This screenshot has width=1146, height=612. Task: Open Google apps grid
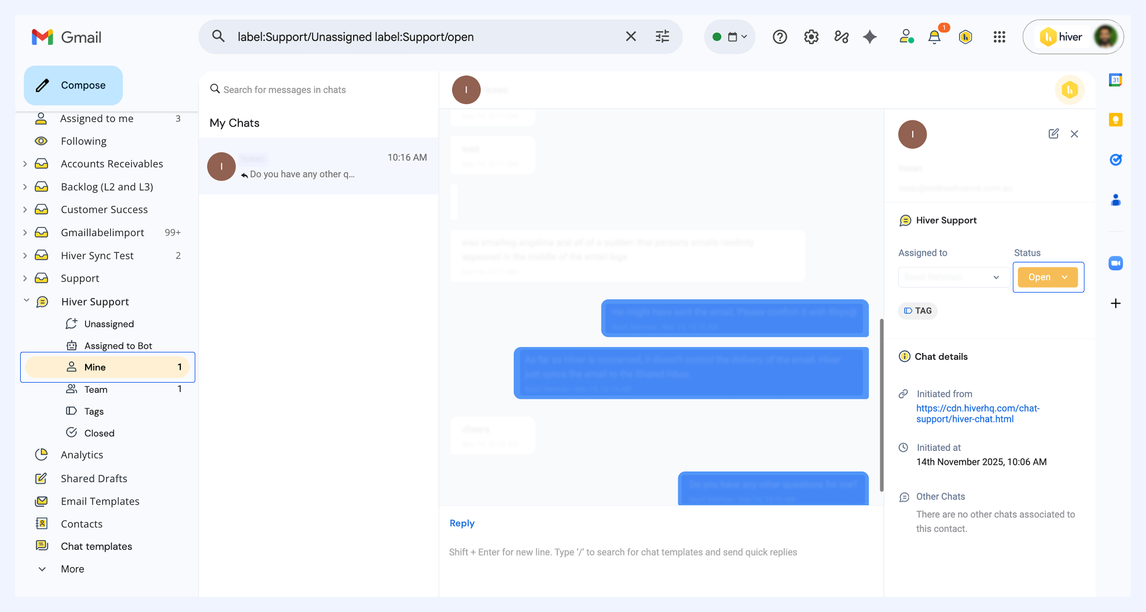click(x=999, y=37)
